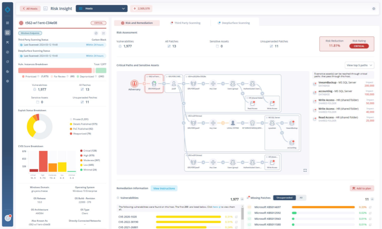Click the Third Party Last Scanned status row
This screenshot has height=229, width=382.
click(x=62, y=45)
